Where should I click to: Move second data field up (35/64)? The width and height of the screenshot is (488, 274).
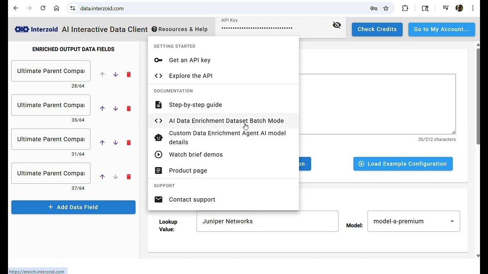pyautogui.click(x=102, y=108)
